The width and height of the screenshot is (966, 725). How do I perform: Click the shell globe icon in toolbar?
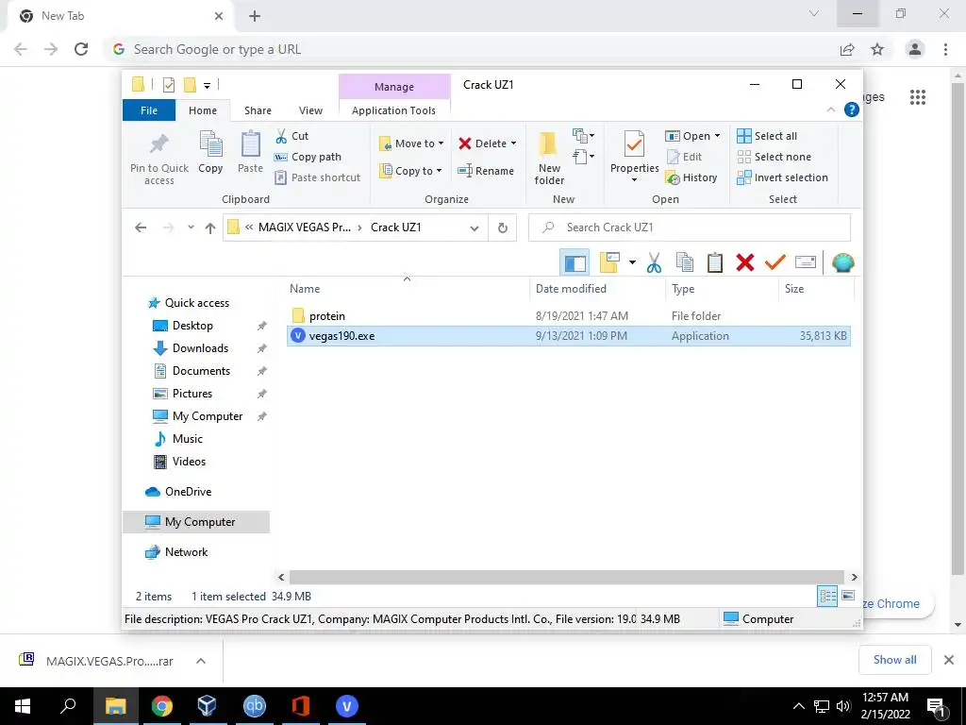(842, 262)
